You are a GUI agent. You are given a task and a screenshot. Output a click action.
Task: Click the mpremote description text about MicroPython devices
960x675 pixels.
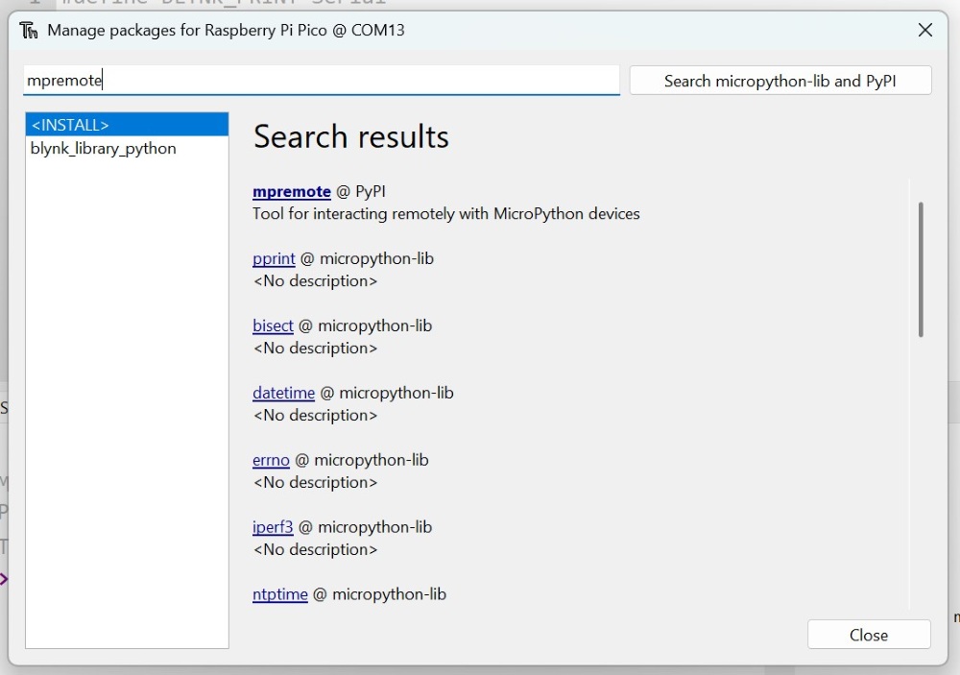(445, 214)
